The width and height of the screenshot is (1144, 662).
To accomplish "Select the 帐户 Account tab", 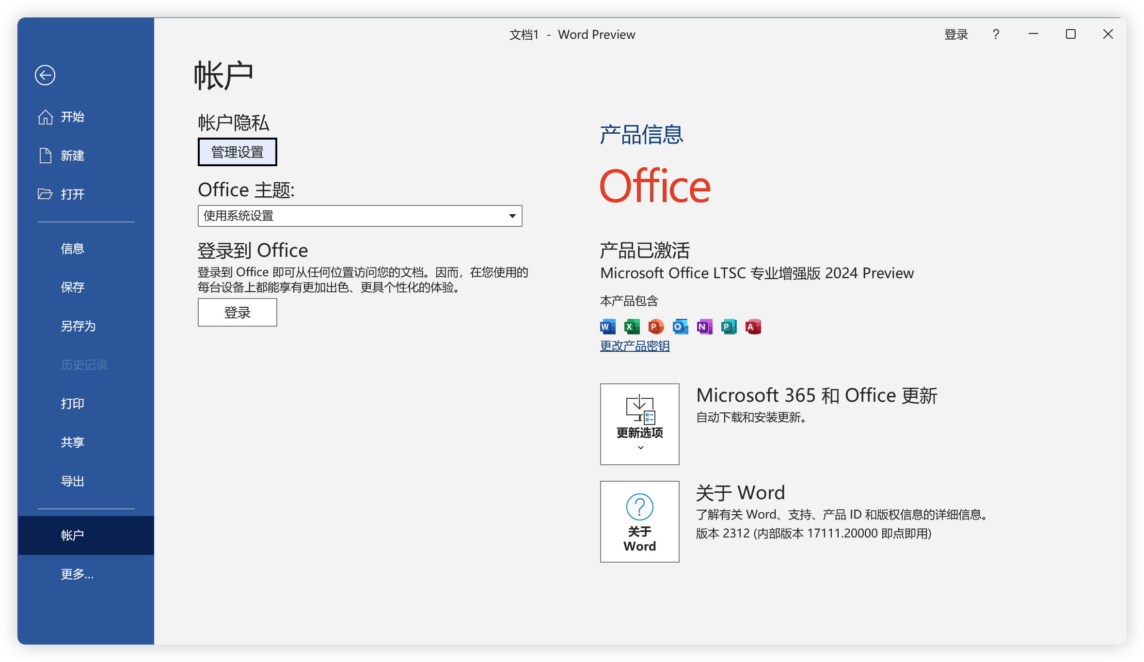I will pyautogui.click(x=86, y=536).
